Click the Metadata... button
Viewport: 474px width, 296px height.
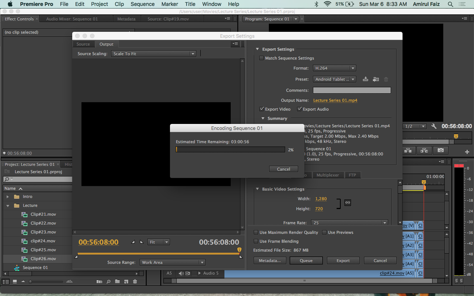(x=270, y=260)
